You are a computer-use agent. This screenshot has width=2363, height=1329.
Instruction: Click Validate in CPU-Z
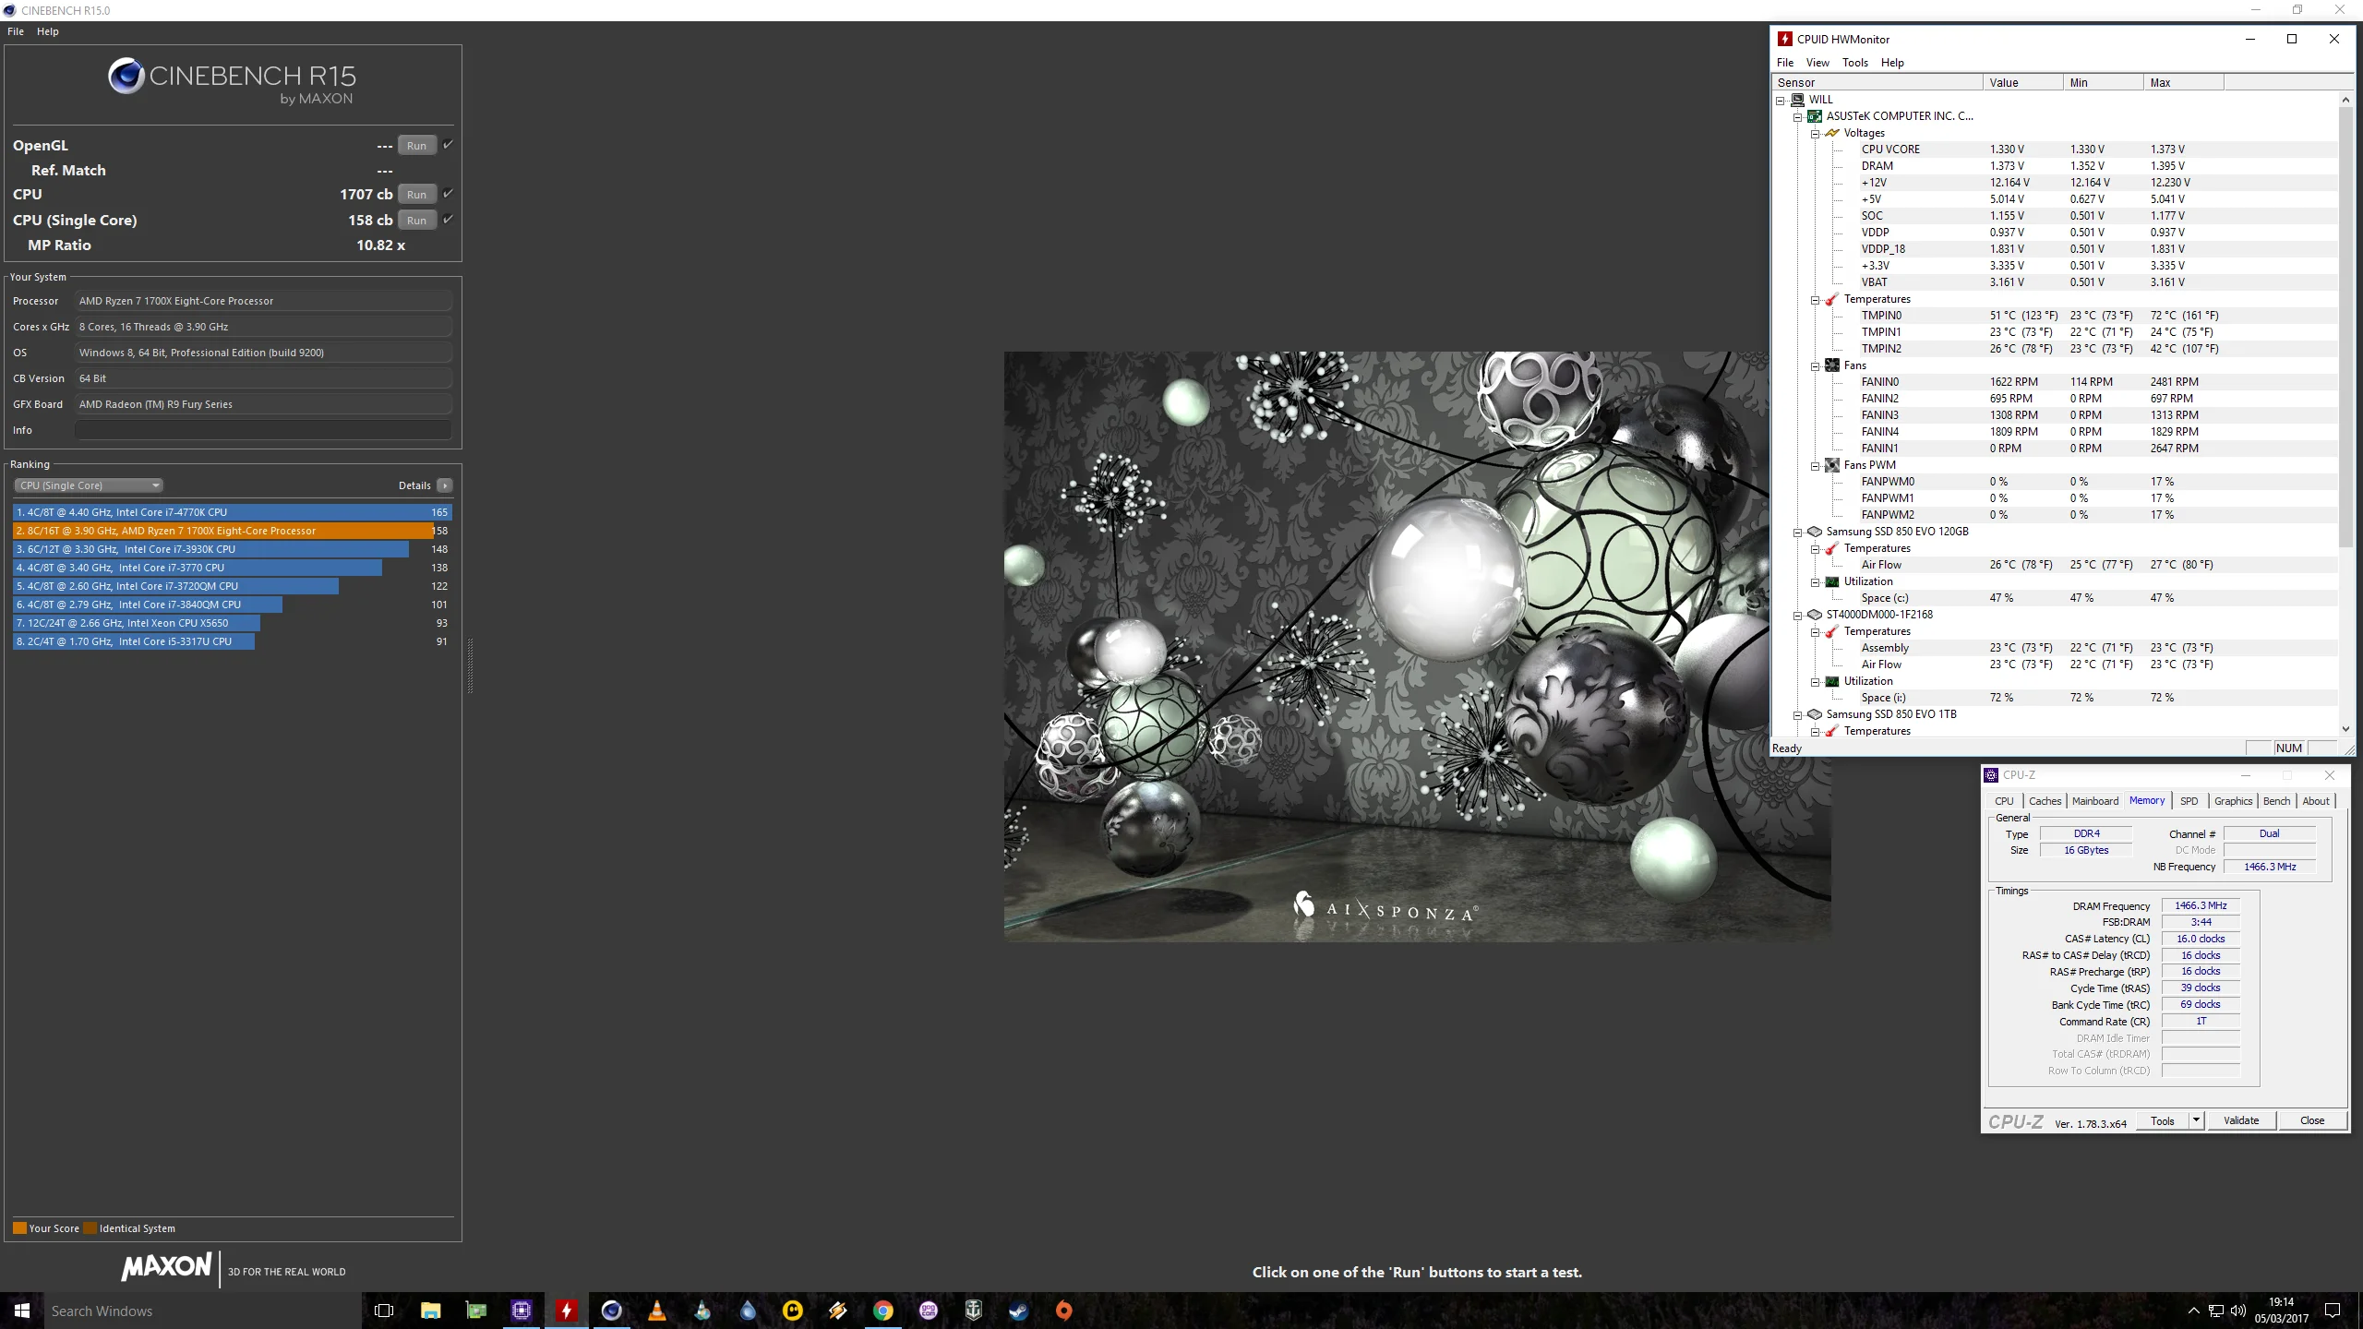click(x=2241, y=1120)
